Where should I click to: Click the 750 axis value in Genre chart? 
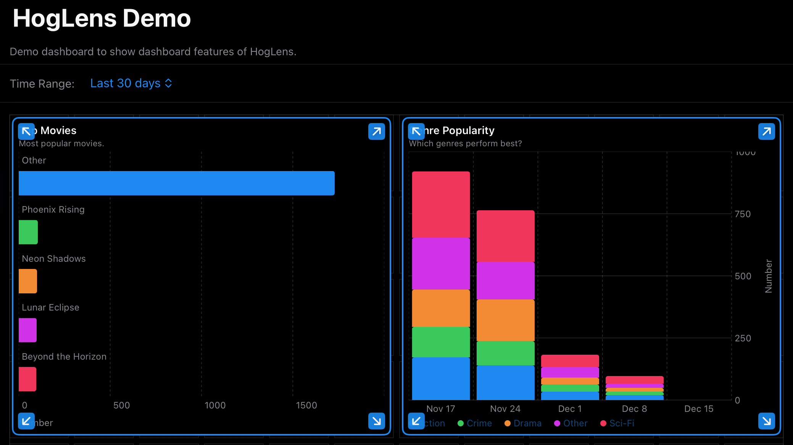743,214
